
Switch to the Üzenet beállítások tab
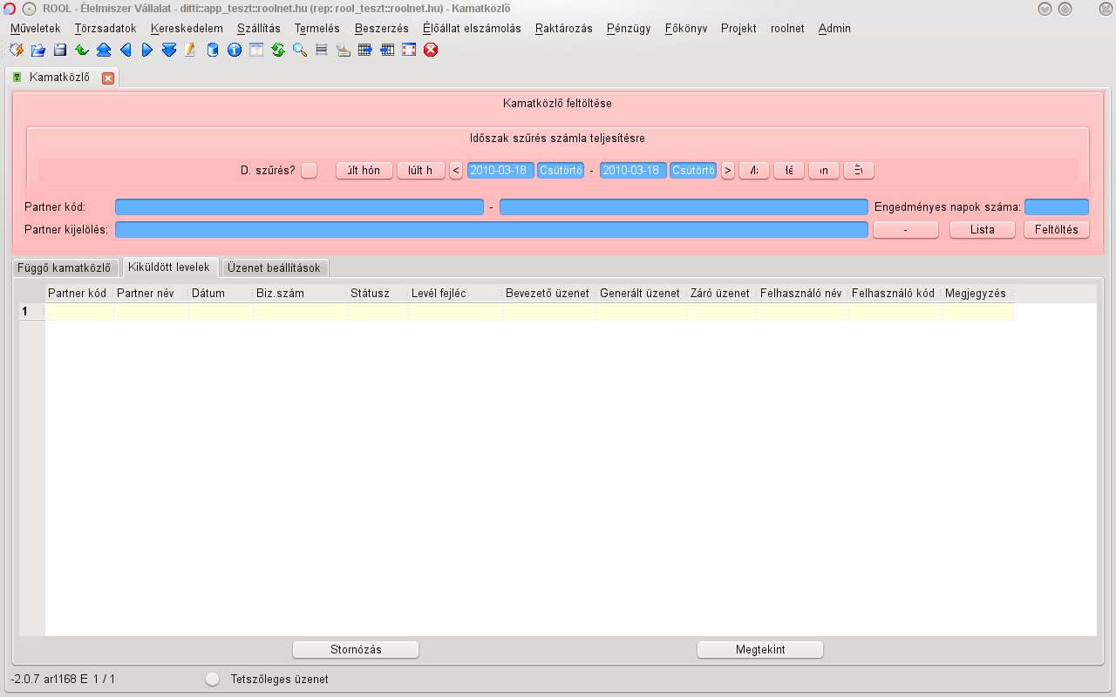pyautogui.click(x=274, y=267)
